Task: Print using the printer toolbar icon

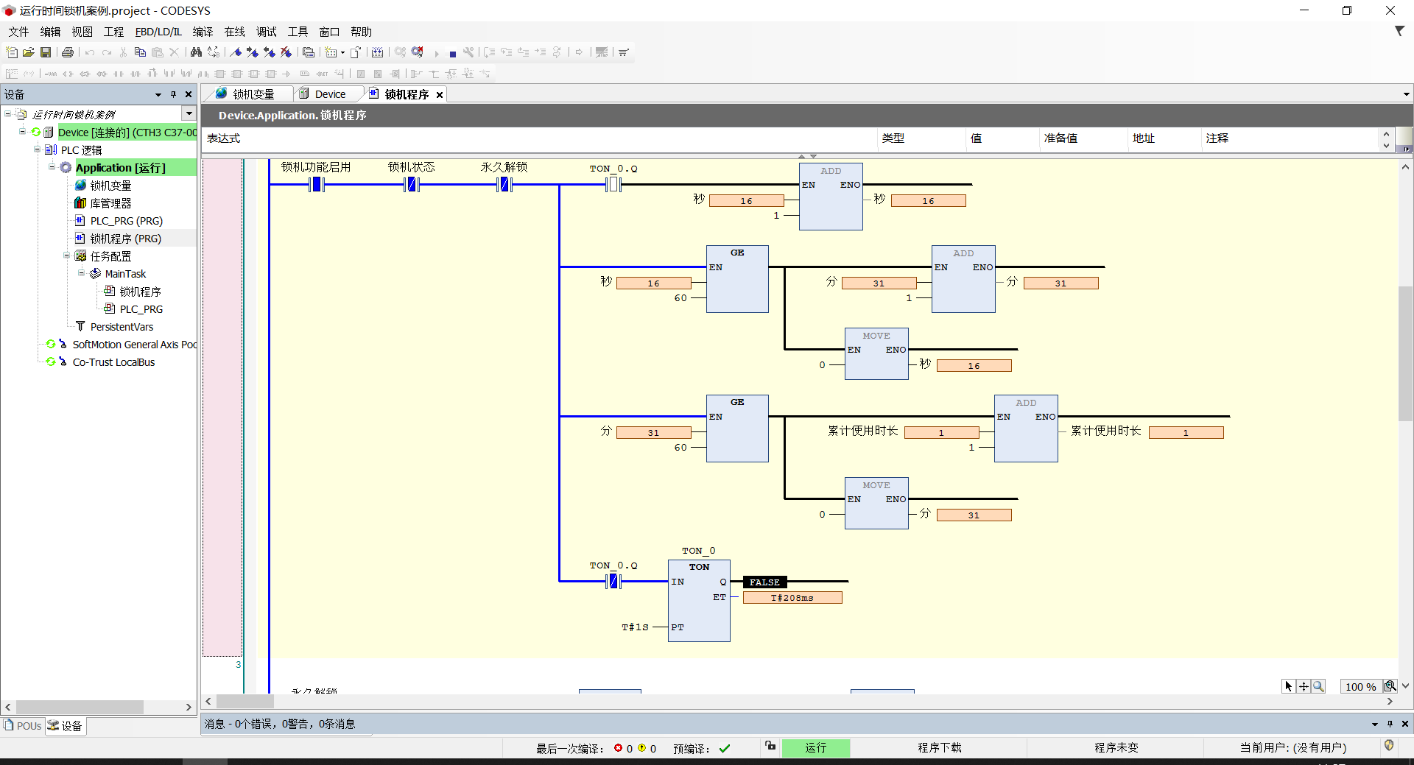Action: point(68,52)
